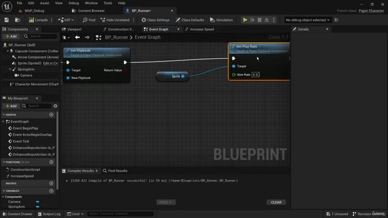Toggle Hide Unrelated nodes
This screenshot has height=218, width=388.
(x=115, y=20)
